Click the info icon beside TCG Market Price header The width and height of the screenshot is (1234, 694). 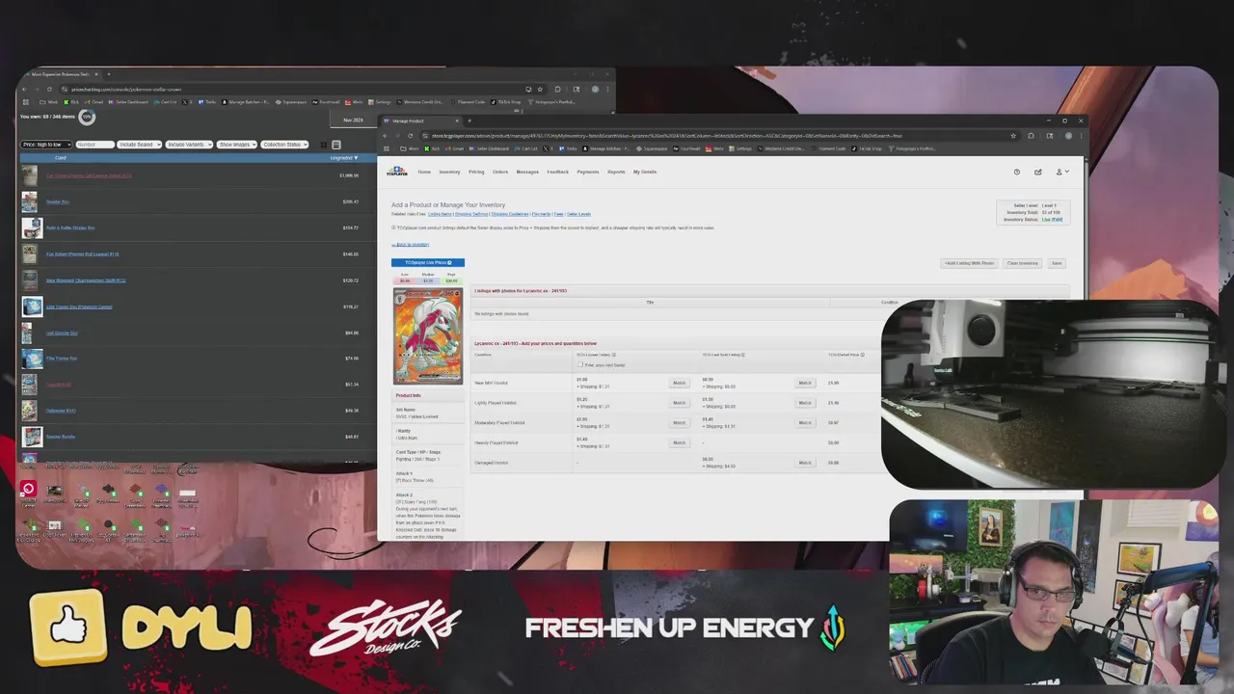863,355
